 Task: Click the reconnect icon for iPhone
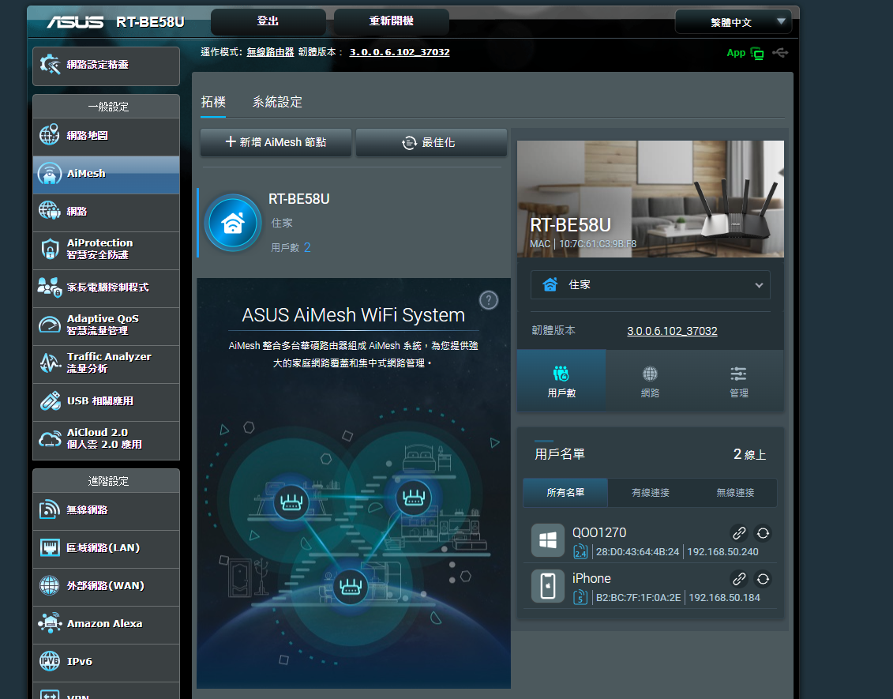[763, 579]
